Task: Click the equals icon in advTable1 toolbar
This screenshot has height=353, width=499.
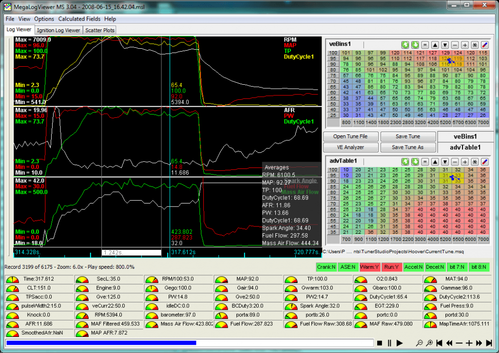Action: (x=424, y=161)
